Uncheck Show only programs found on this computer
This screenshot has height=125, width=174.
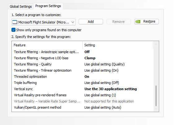(x=13, y=30)
